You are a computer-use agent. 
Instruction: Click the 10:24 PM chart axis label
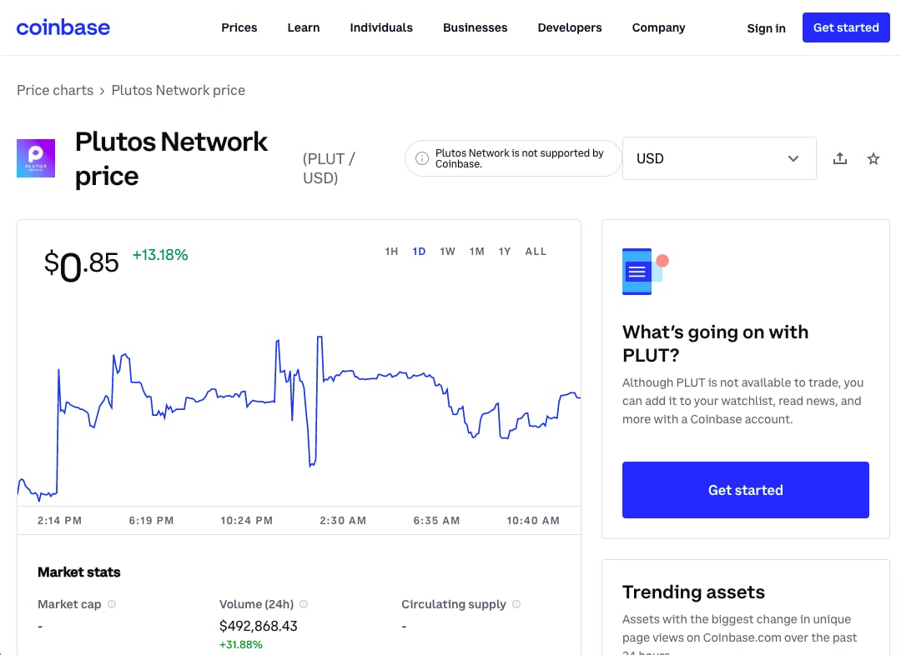click(246, 521)
